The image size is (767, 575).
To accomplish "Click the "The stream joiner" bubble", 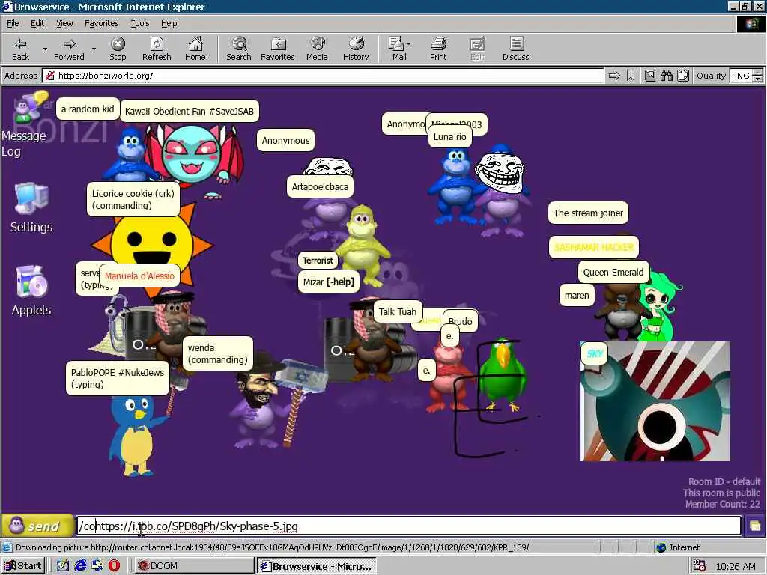I will click(588, 213).
